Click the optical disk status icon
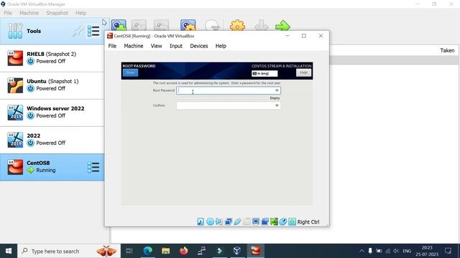 point(210,221)
